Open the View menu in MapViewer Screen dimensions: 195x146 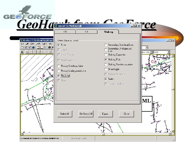[32, 44]
